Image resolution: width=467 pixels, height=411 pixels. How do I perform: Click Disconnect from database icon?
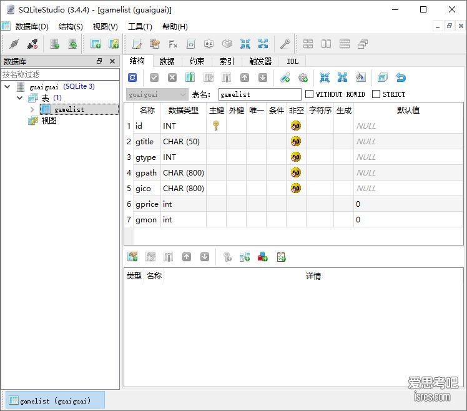[x=32, y=44]
